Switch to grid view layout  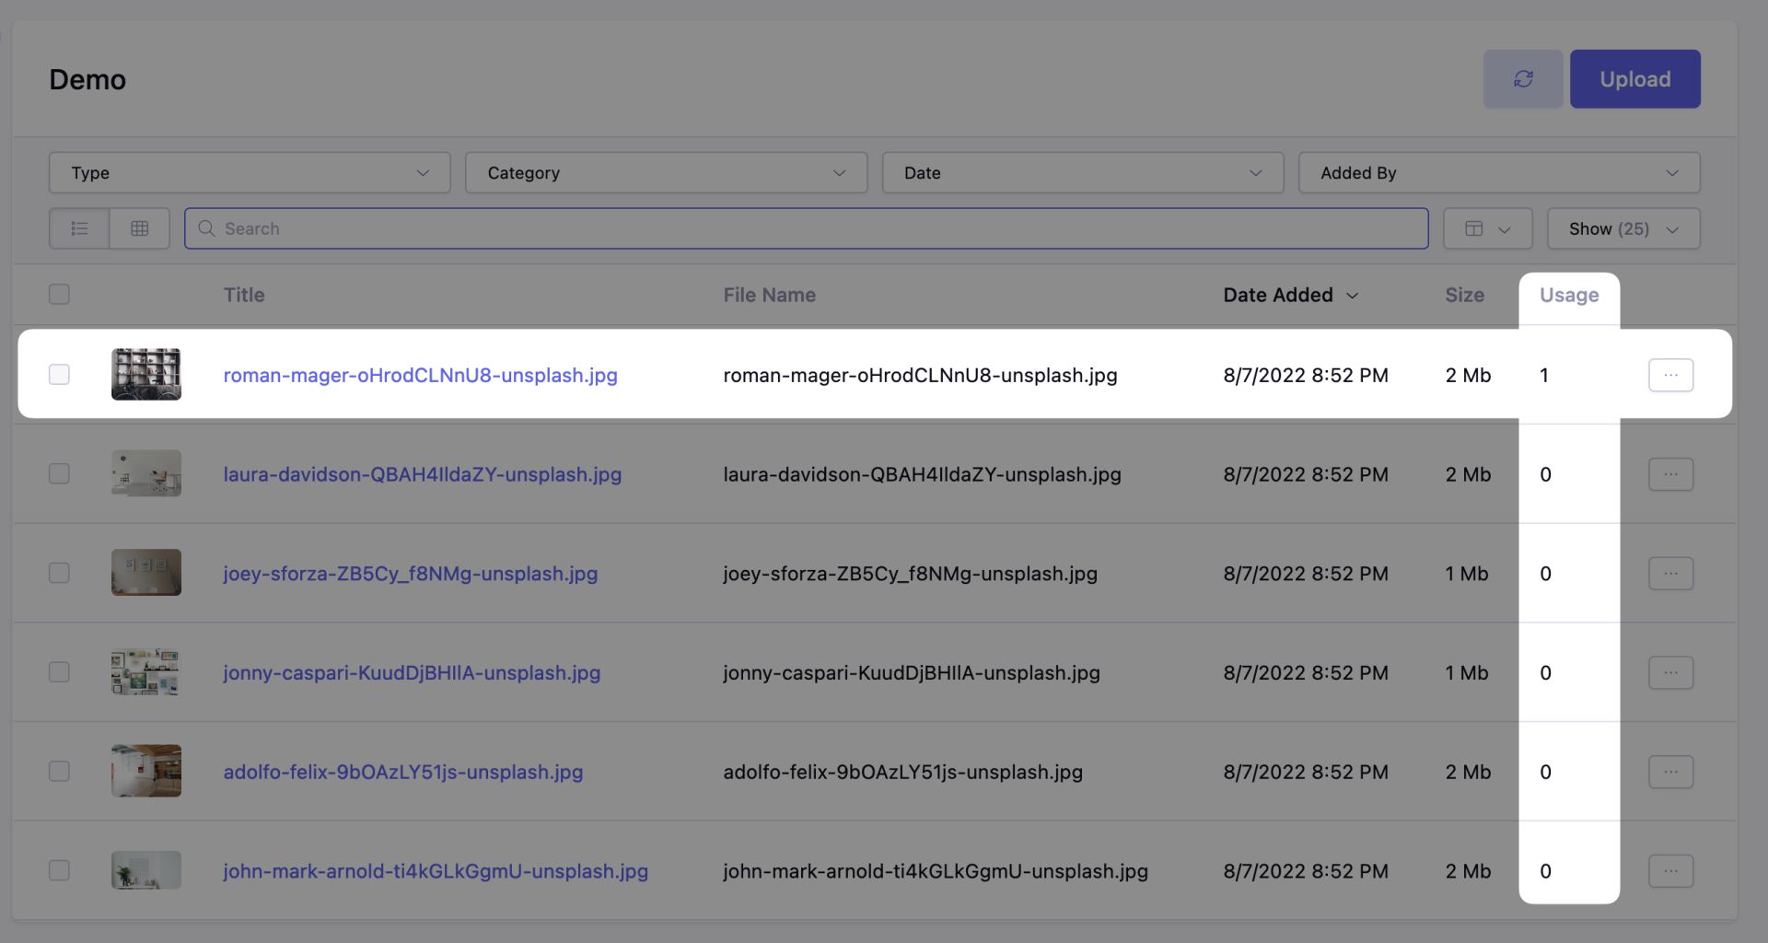(139, 227)
